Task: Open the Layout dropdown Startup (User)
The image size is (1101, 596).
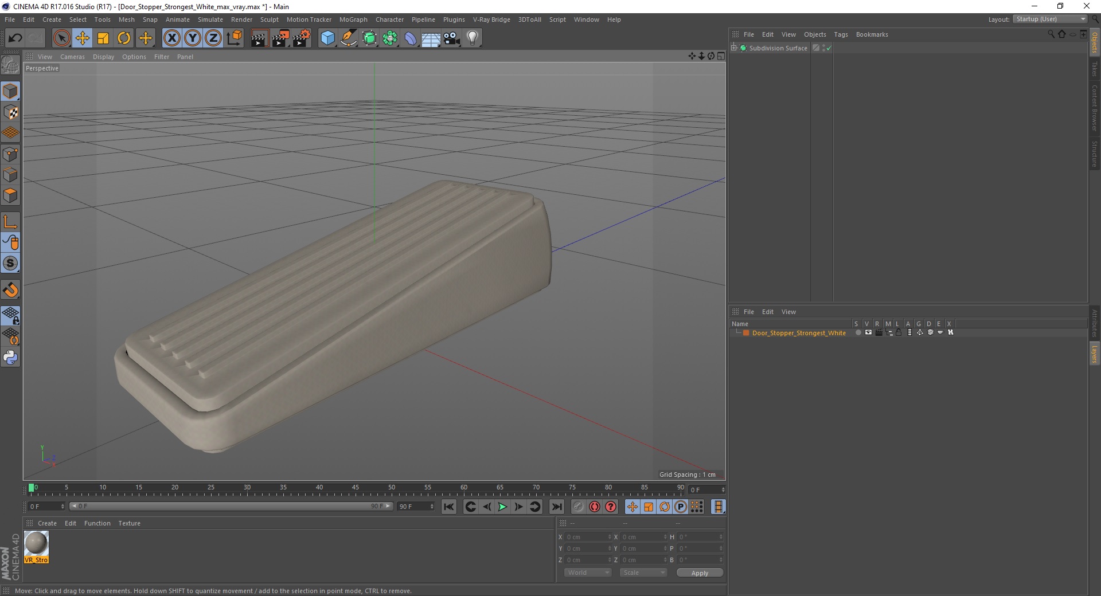Action: pyautogui.click(x=1051, y=19)
